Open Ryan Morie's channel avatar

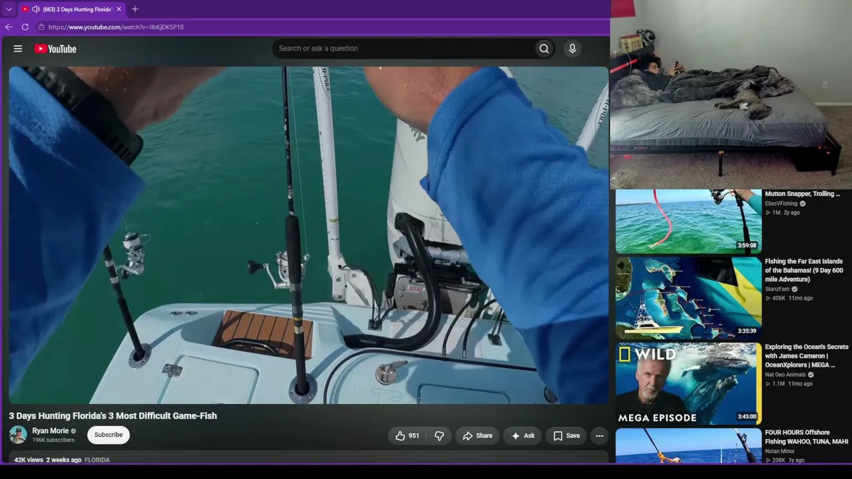pyautogui.click(x=18, y=435)
